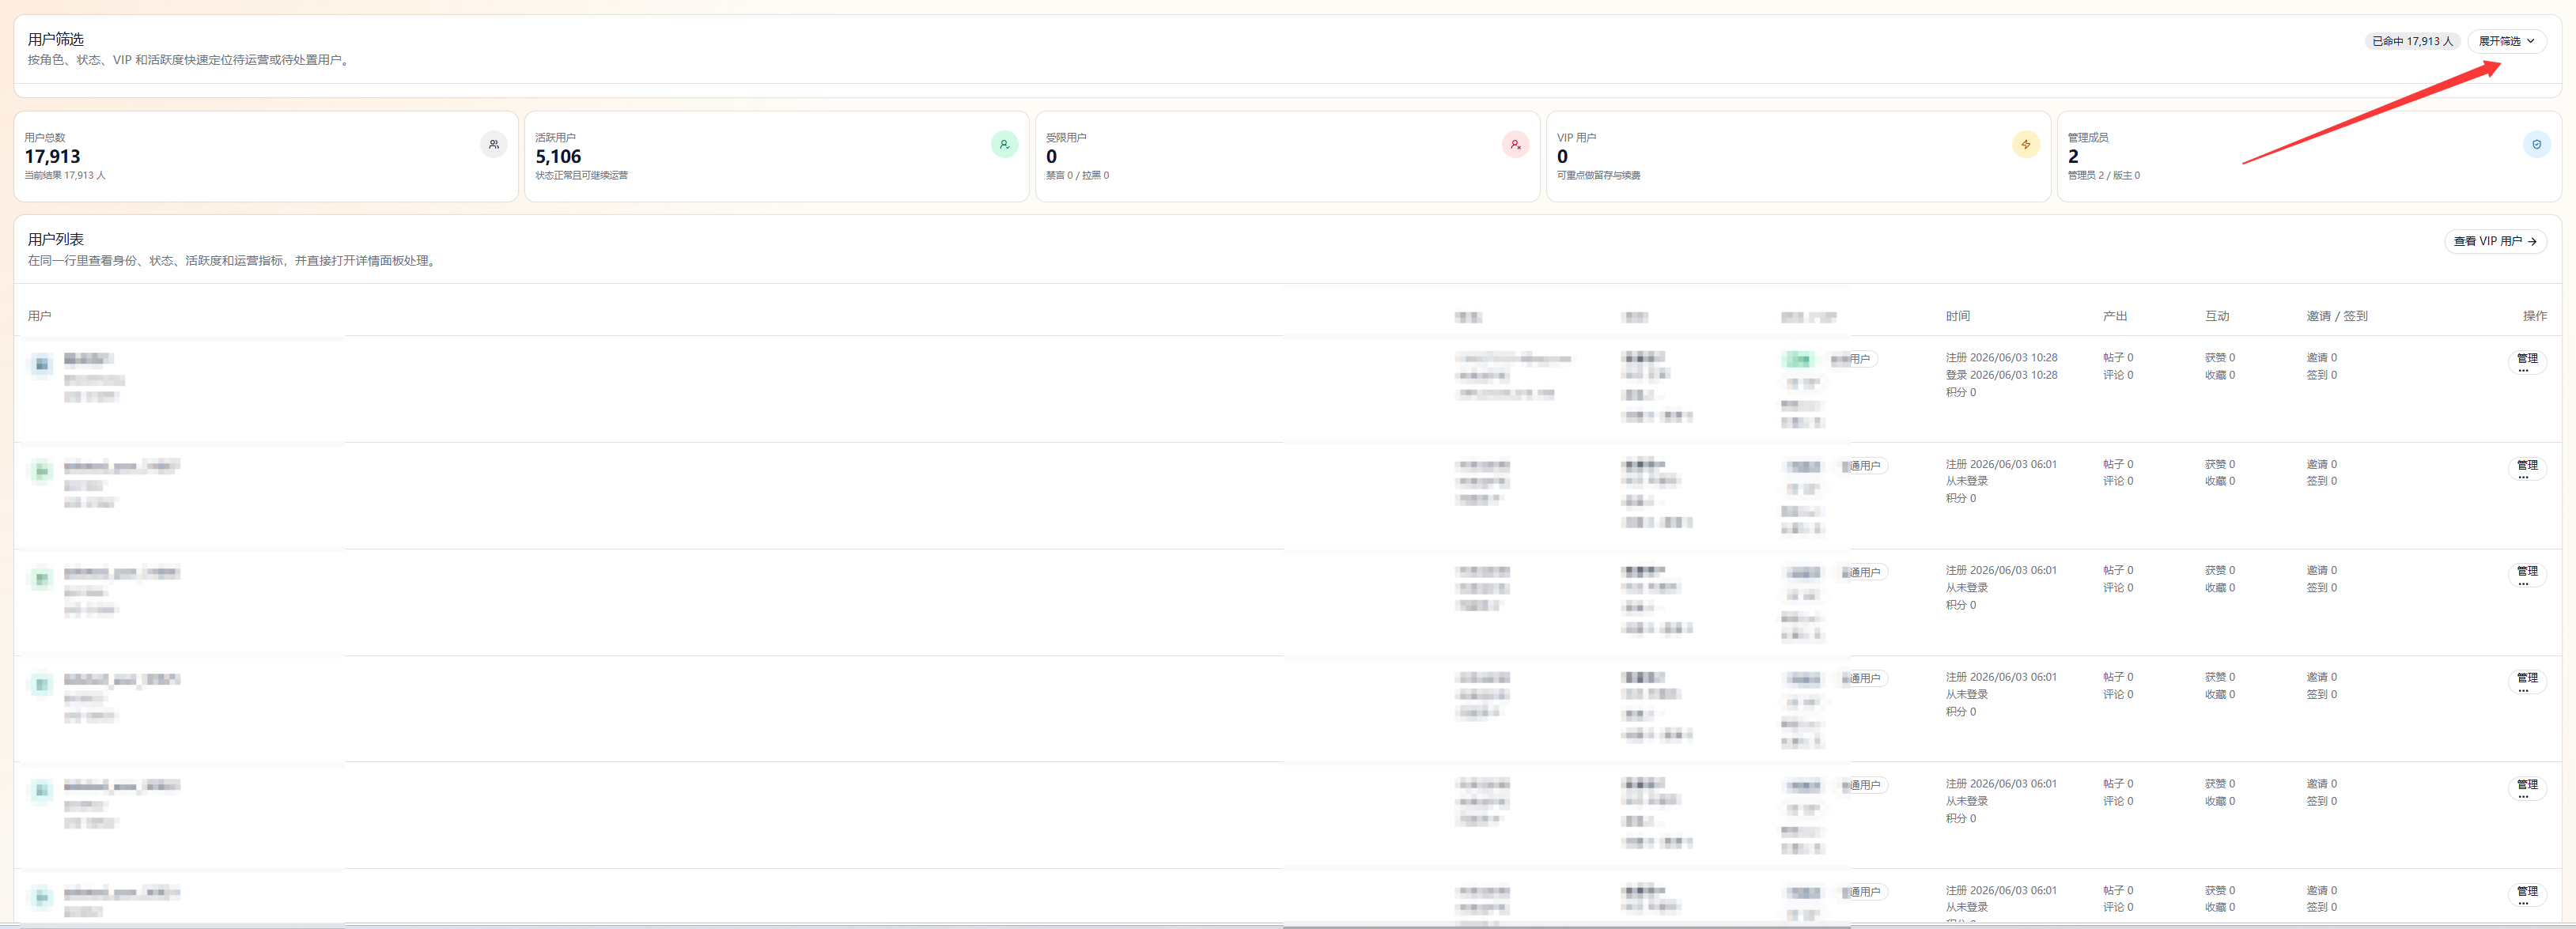Screen dimensions: 2576x929
Task: Select the 用户列表 section title
Action: [x=56, y=239]
